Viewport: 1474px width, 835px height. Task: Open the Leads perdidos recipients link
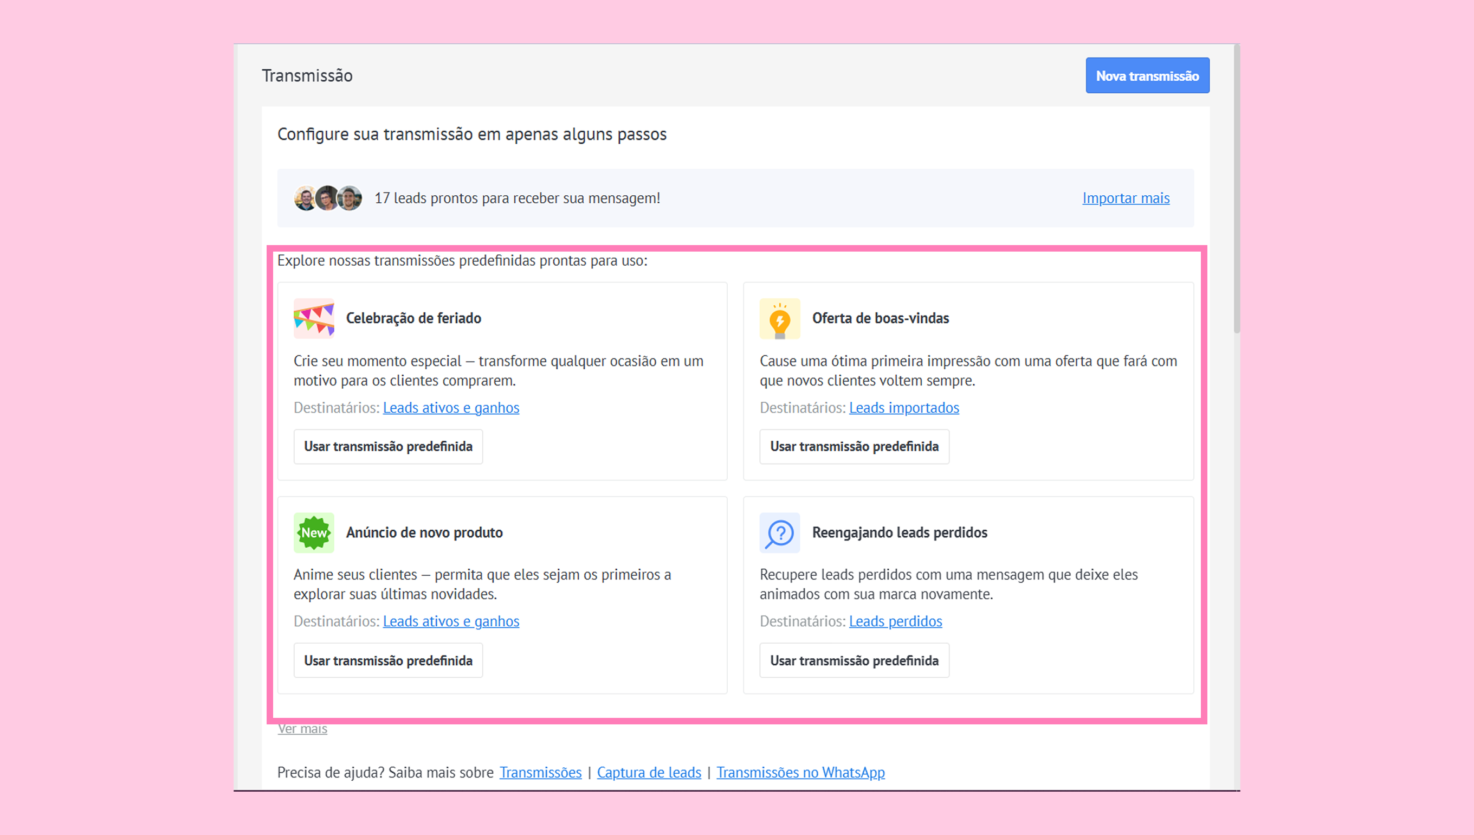tap(895, 621)
